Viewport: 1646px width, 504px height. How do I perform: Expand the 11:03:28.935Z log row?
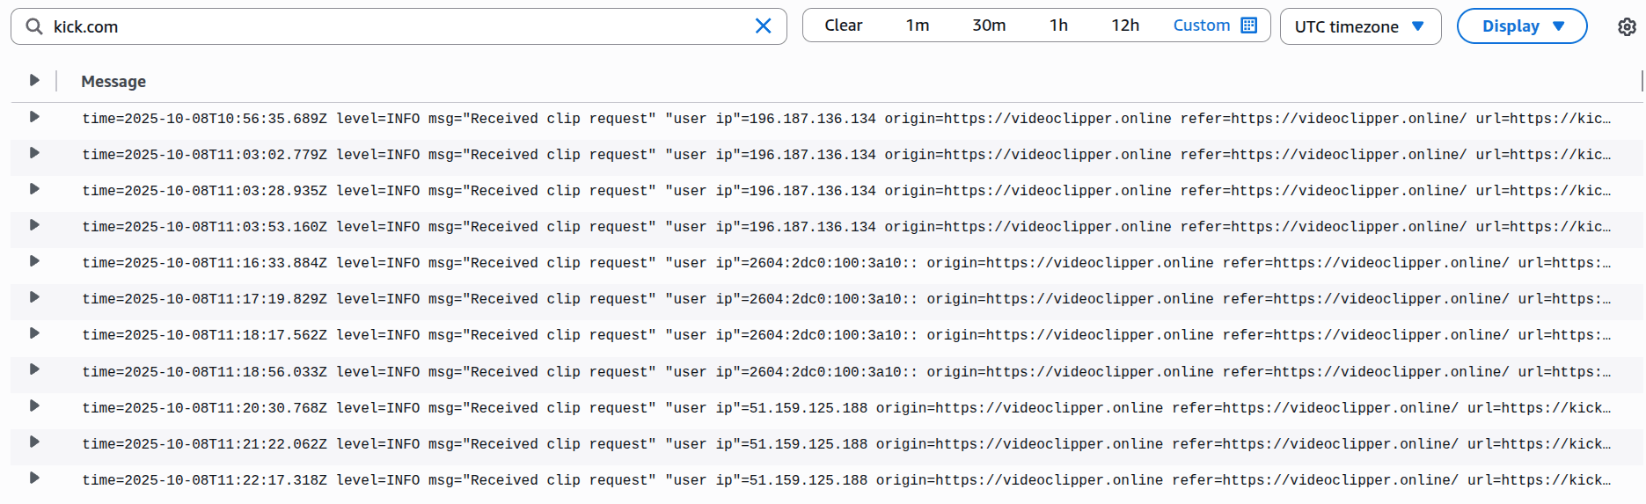click(x=34, y=189)
